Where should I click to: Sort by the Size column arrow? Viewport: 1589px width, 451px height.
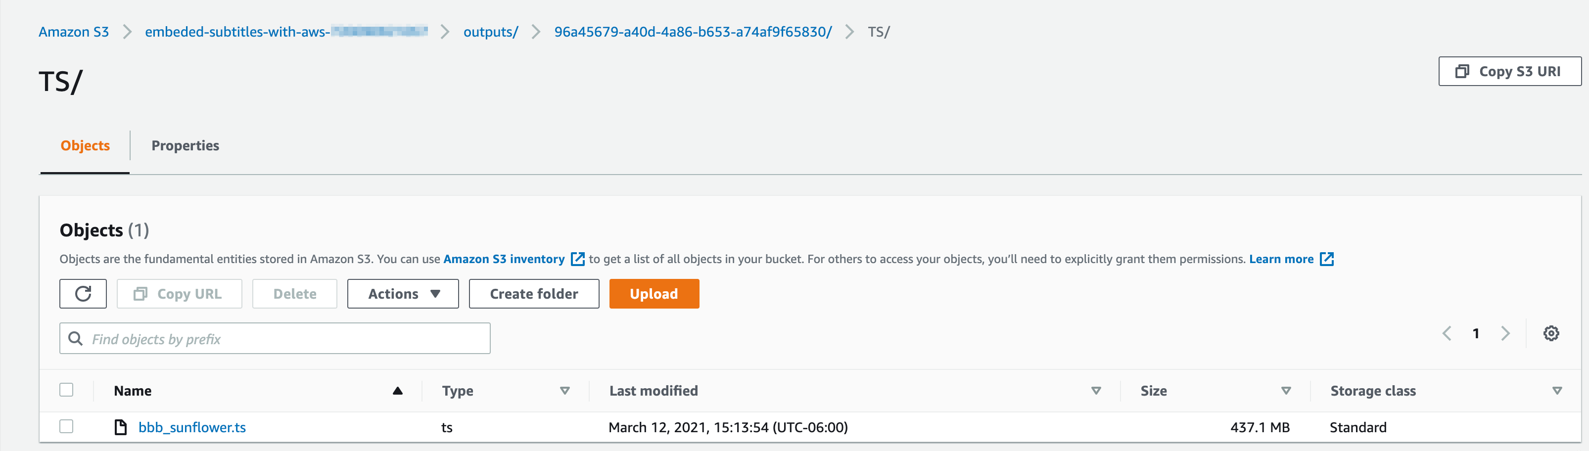[x=1286, y=391]
